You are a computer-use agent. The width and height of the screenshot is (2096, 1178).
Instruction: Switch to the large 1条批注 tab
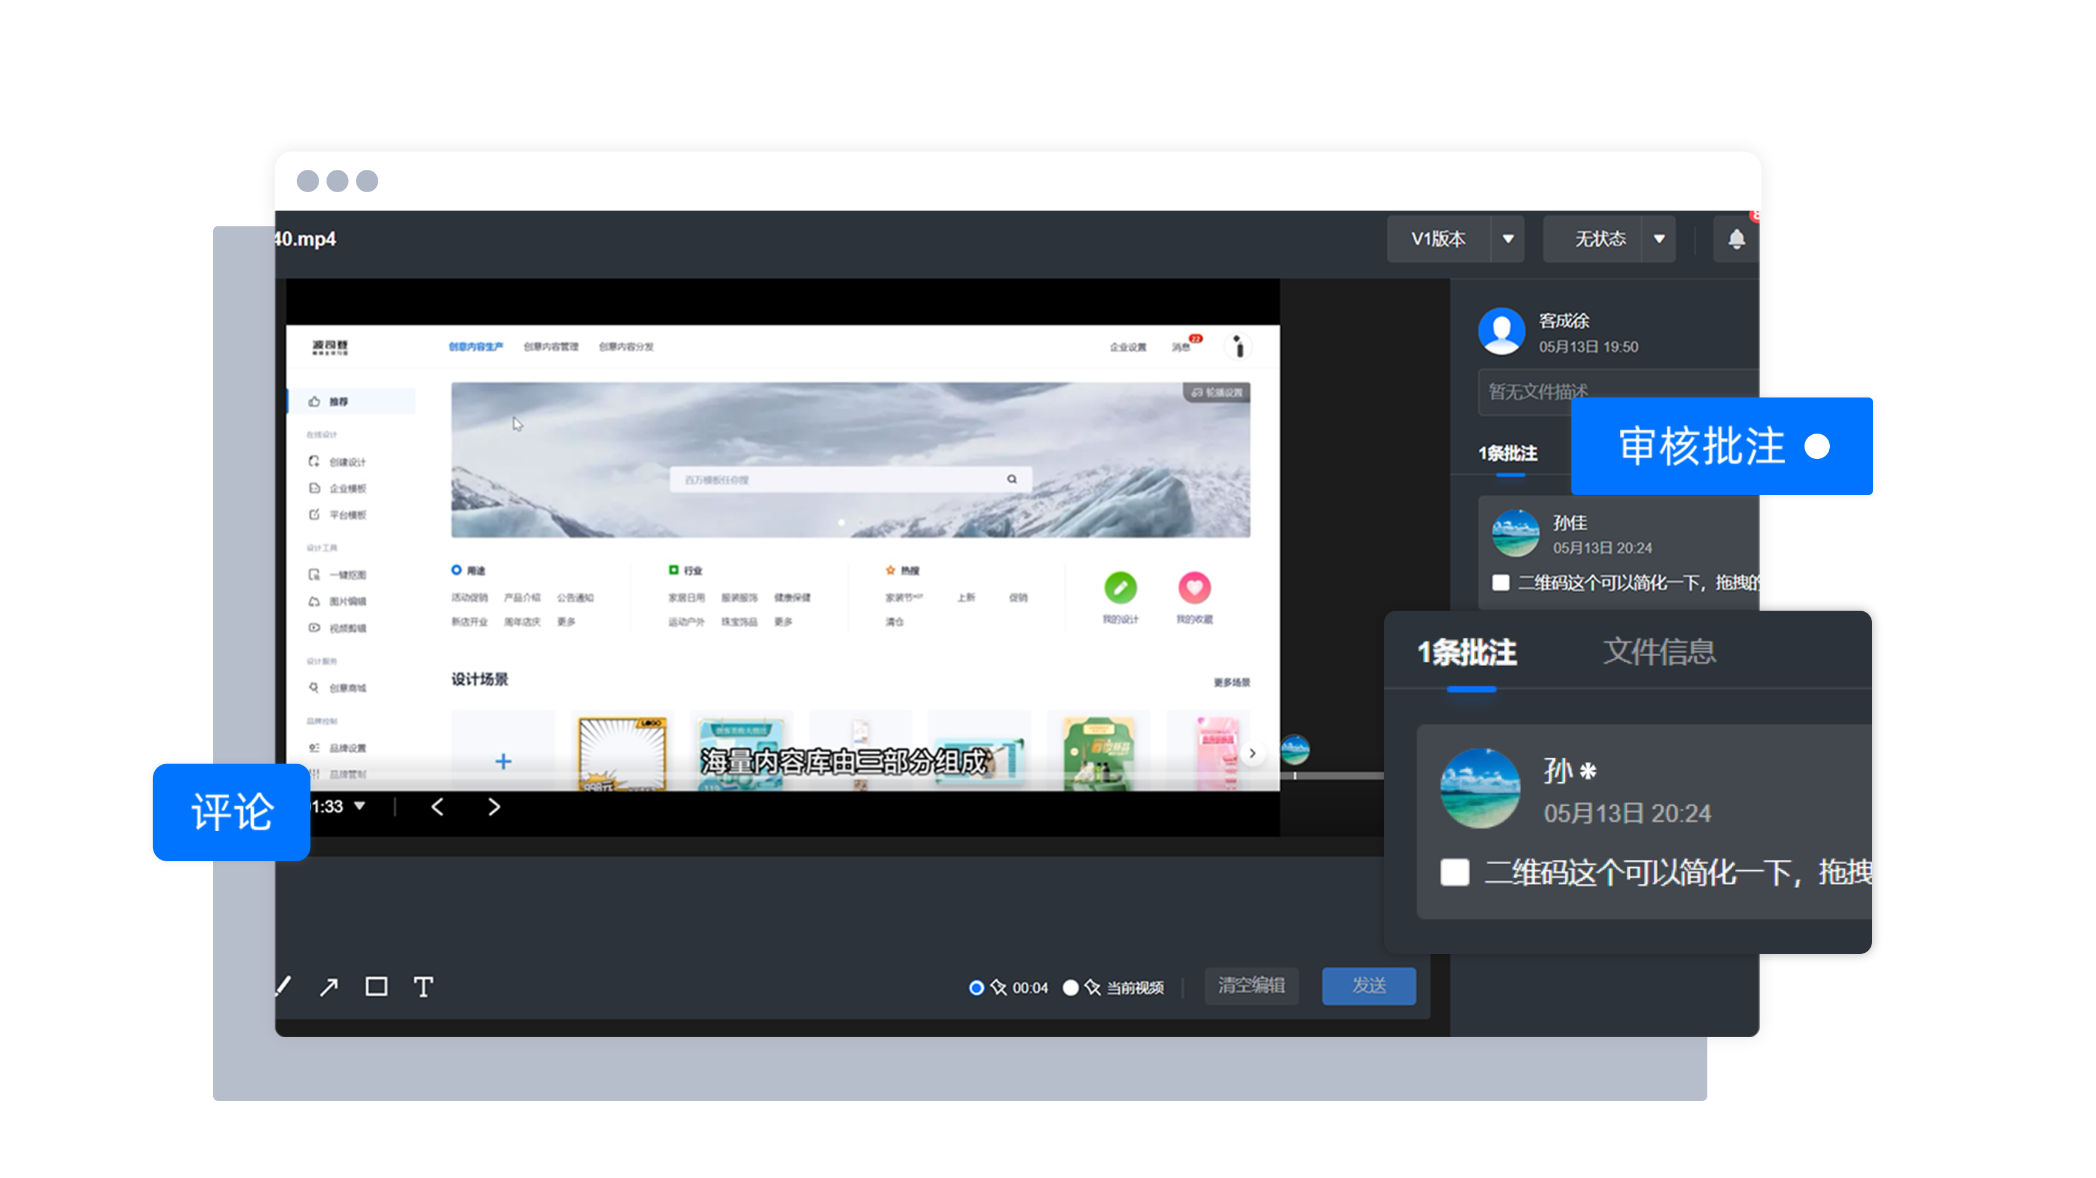pyautogui.click(x=1467, y=652)
